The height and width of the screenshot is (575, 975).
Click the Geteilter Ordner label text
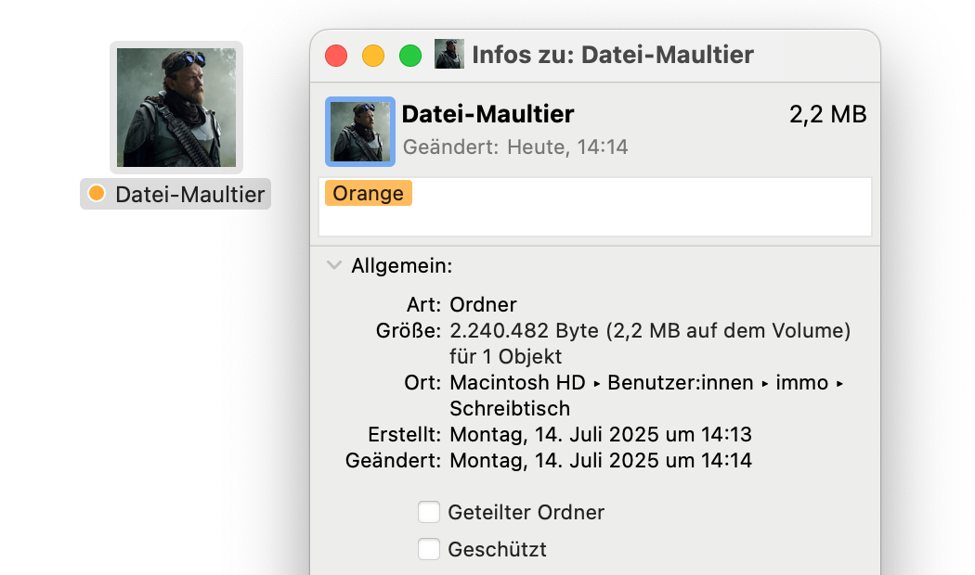526,512
